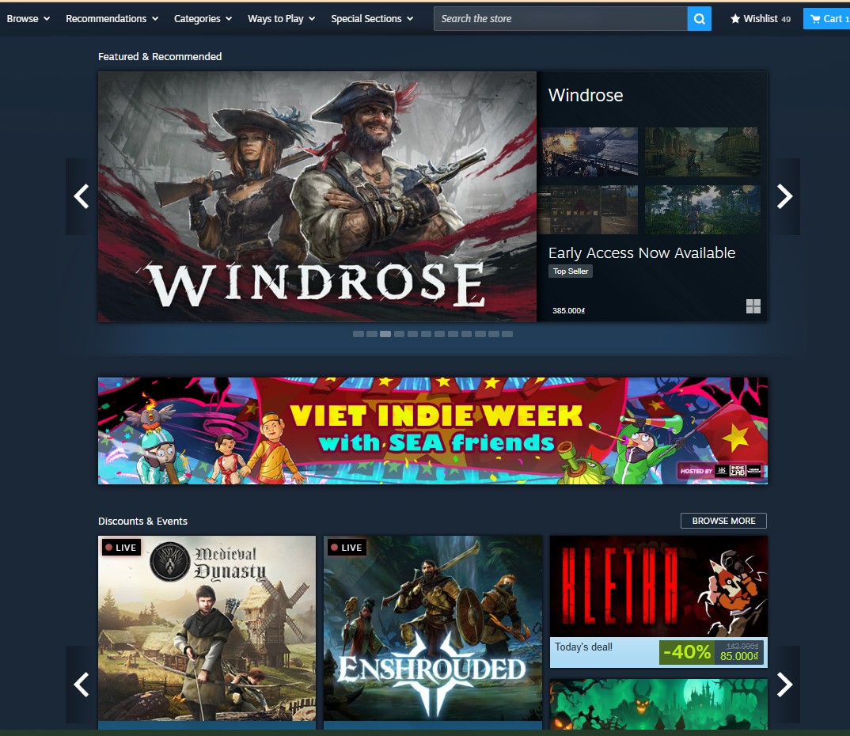Open the Kletka Today's deal card

point(658,601)
